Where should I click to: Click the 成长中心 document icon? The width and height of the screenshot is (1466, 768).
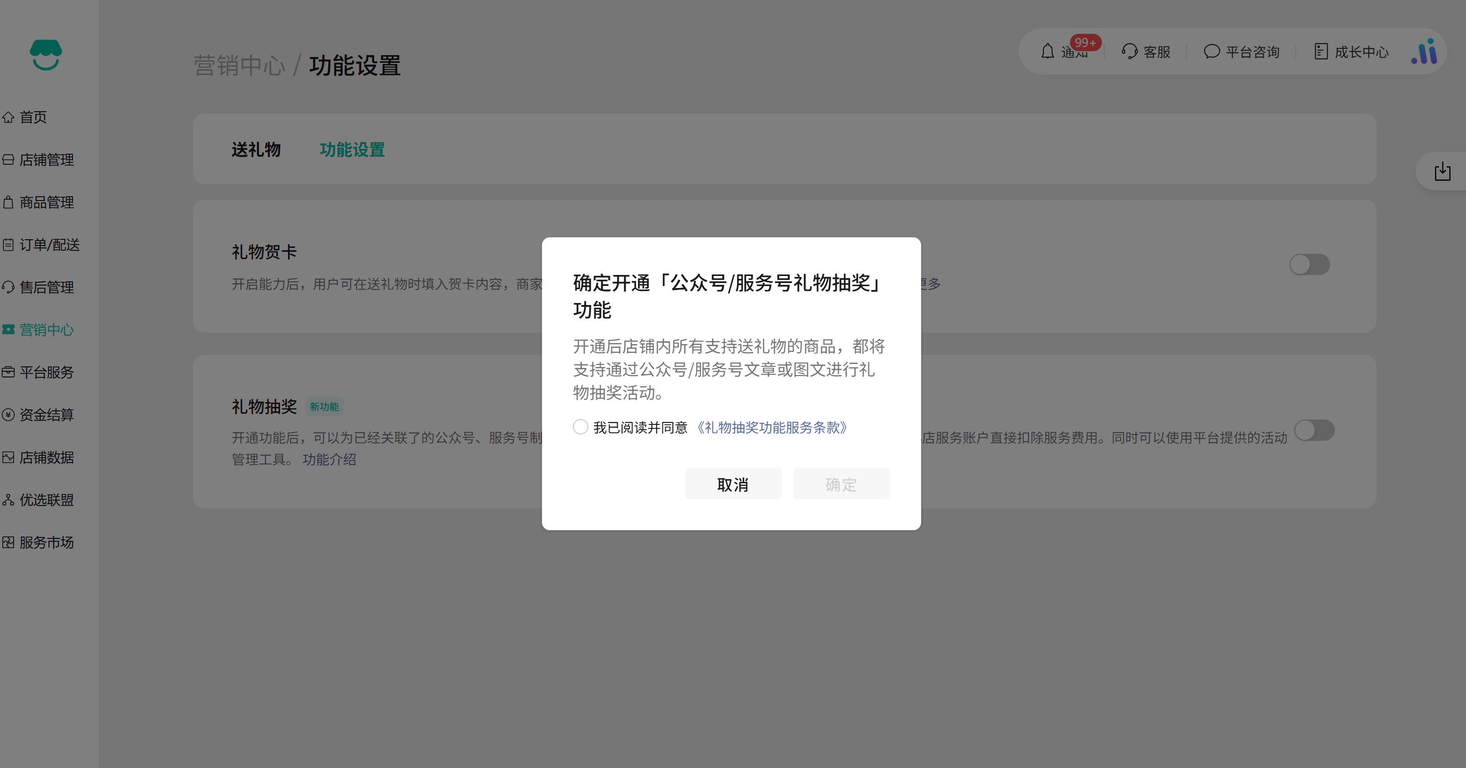[1321, 52]
